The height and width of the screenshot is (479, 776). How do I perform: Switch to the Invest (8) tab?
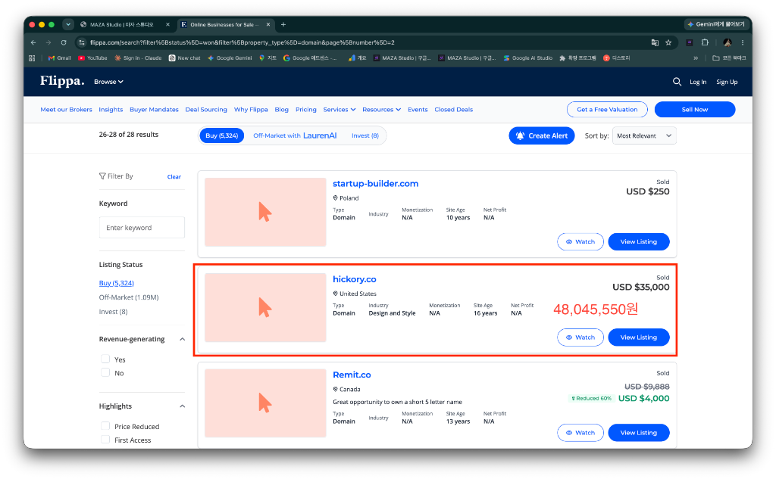[365, 135]
